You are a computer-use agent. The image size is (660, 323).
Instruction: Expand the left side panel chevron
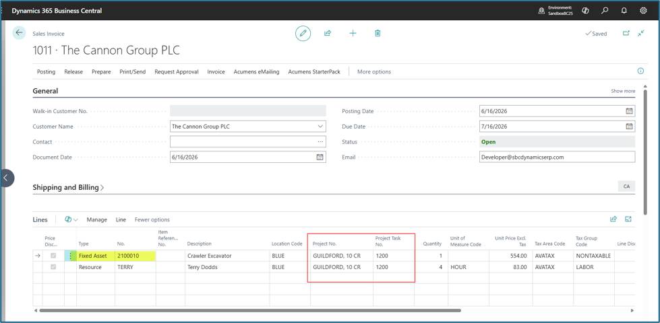pyautogui.click(x=6, y=178)
